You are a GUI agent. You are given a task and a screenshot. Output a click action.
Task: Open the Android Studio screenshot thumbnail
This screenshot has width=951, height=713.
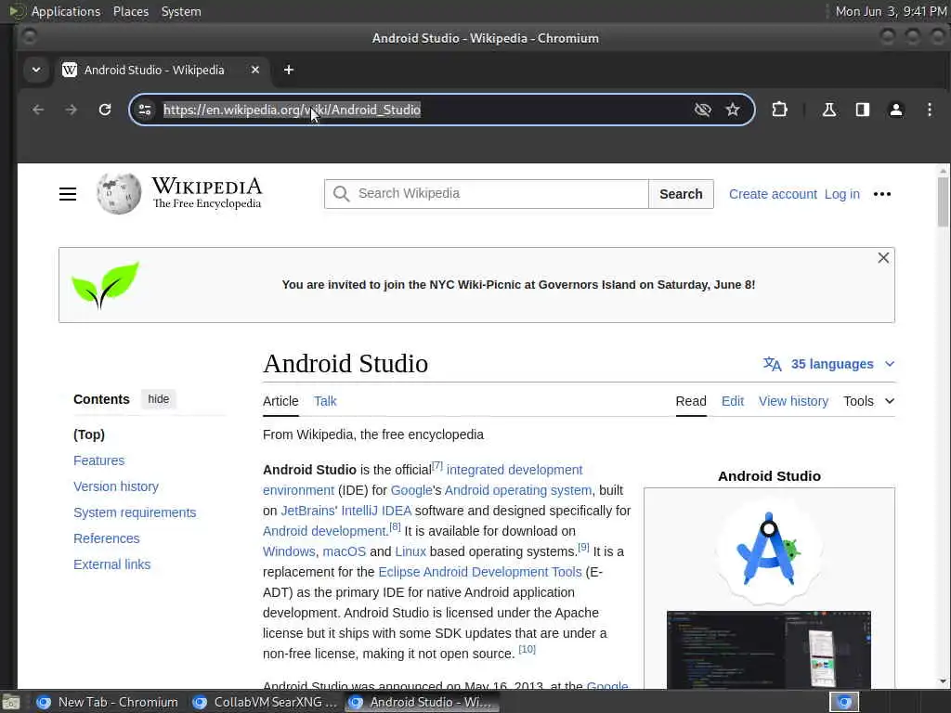point(768,649)
